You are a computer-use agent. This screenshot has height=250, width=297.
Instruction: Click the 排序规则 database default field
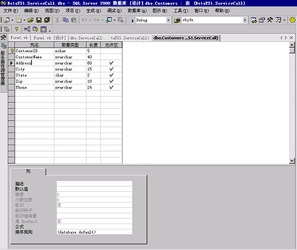[94, 232]
